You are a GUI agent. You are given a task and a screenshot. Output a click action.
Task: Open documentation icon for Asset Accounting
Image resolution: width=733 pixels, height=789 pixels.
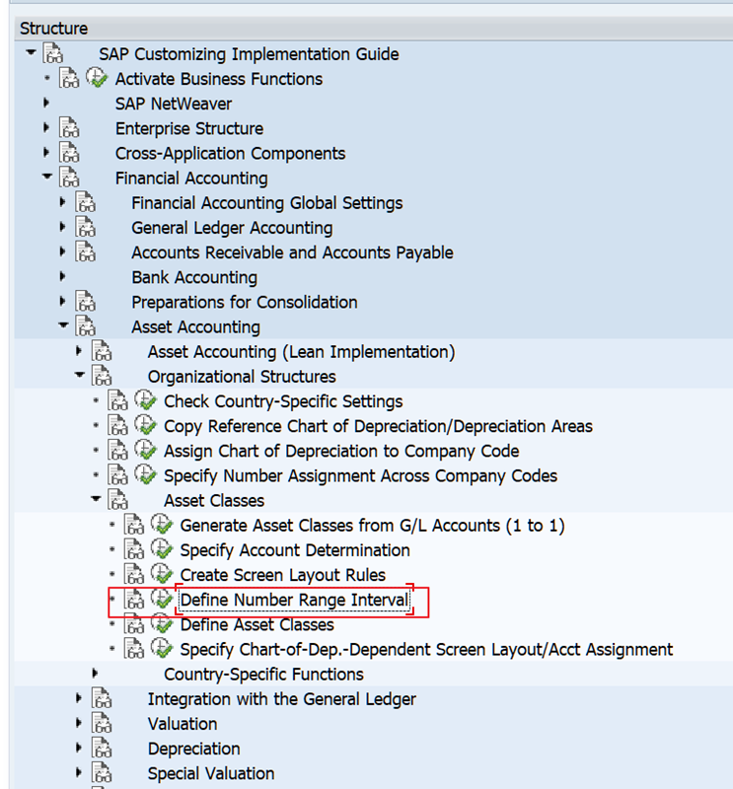tap(85, 326)
